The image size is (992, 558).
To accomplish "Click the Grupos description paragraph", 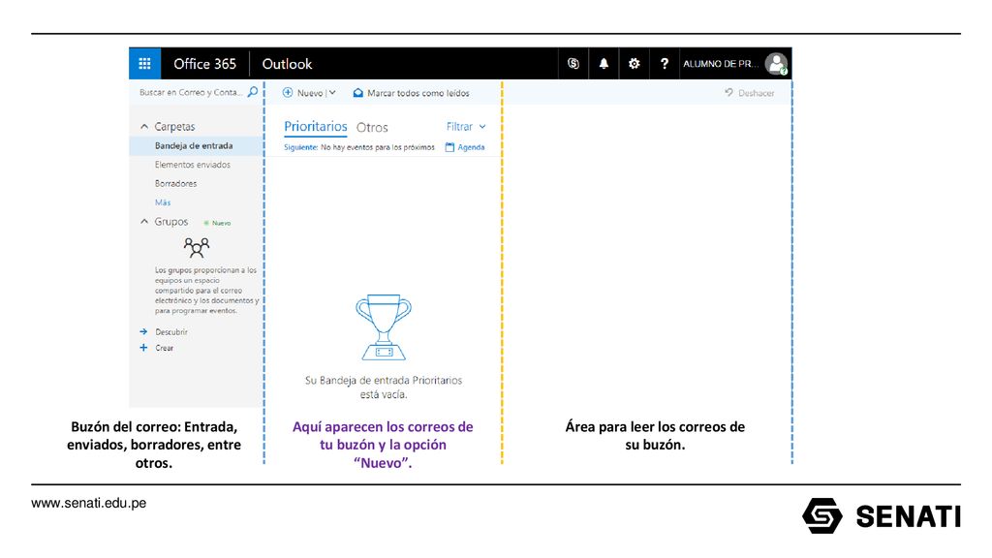I will 207,291.
